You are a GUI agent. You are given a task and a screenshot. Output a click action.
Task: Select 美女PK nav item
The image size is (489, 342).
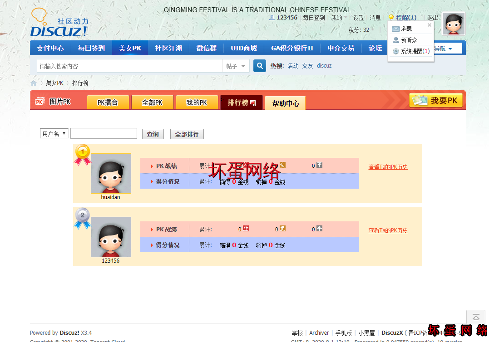click(x=130, y=48)
